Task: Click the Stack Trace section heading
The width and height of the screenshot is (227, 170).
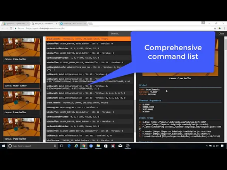Action: coord(146,118)
